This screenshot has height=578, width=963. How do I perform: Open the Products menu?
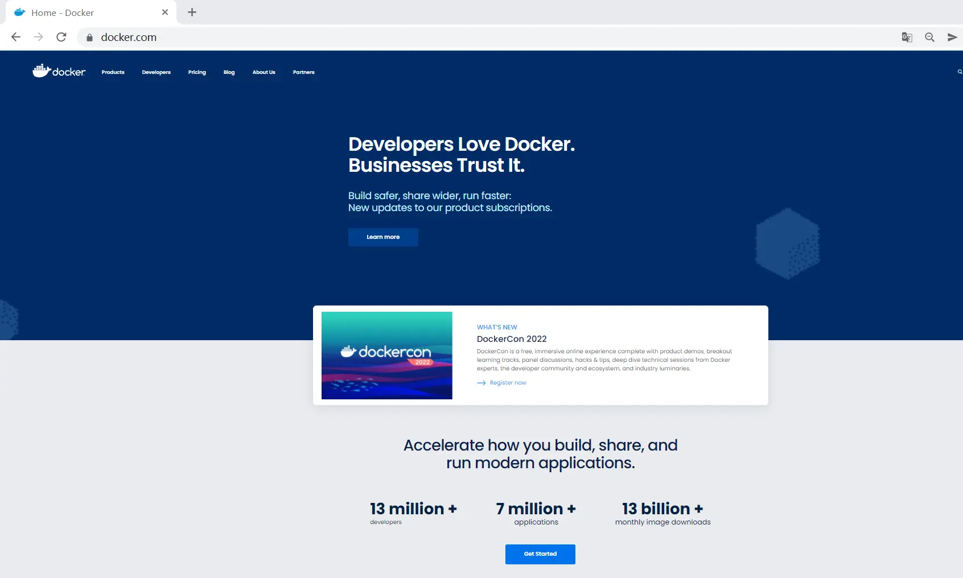tap(113, 72)
